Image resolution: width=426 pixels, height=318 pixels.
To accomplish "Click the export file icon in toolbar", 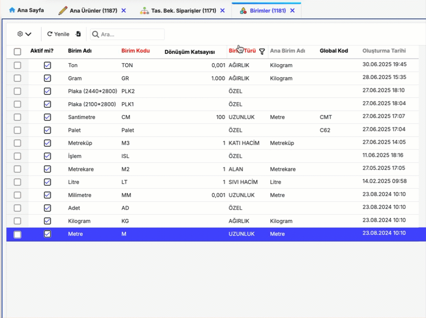I will click(x=78, y=34).
